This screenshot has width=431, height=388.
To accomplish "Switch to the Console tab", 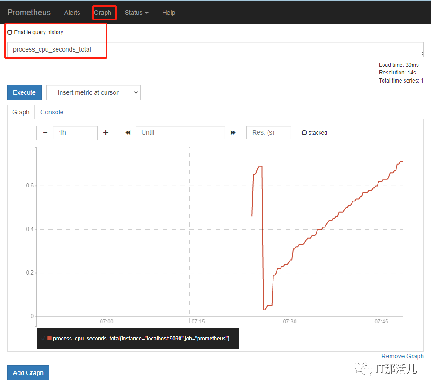I will [x=52, y=112].
